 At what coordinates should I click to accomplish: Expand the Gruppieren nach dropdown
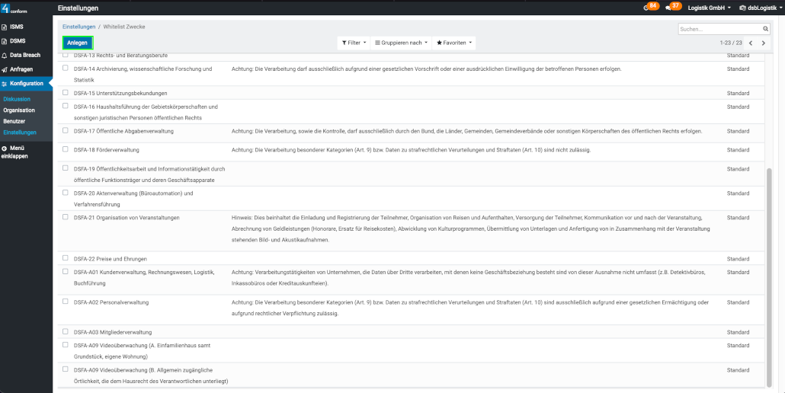[401, 43]
